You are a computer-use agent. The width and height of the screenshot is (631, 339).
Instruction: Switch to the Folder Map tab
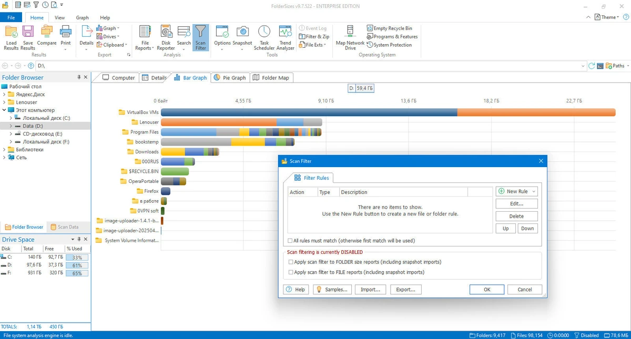[271, 78]
